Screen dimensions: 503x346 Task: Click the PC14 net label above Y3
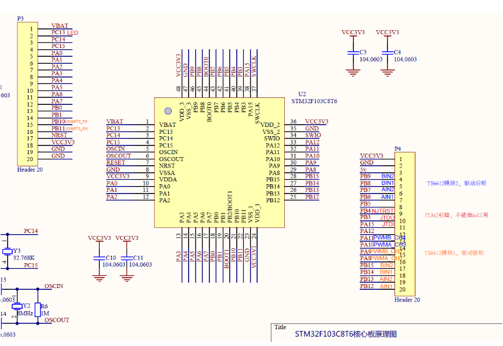pyautogui.click(x=31, y=231)
